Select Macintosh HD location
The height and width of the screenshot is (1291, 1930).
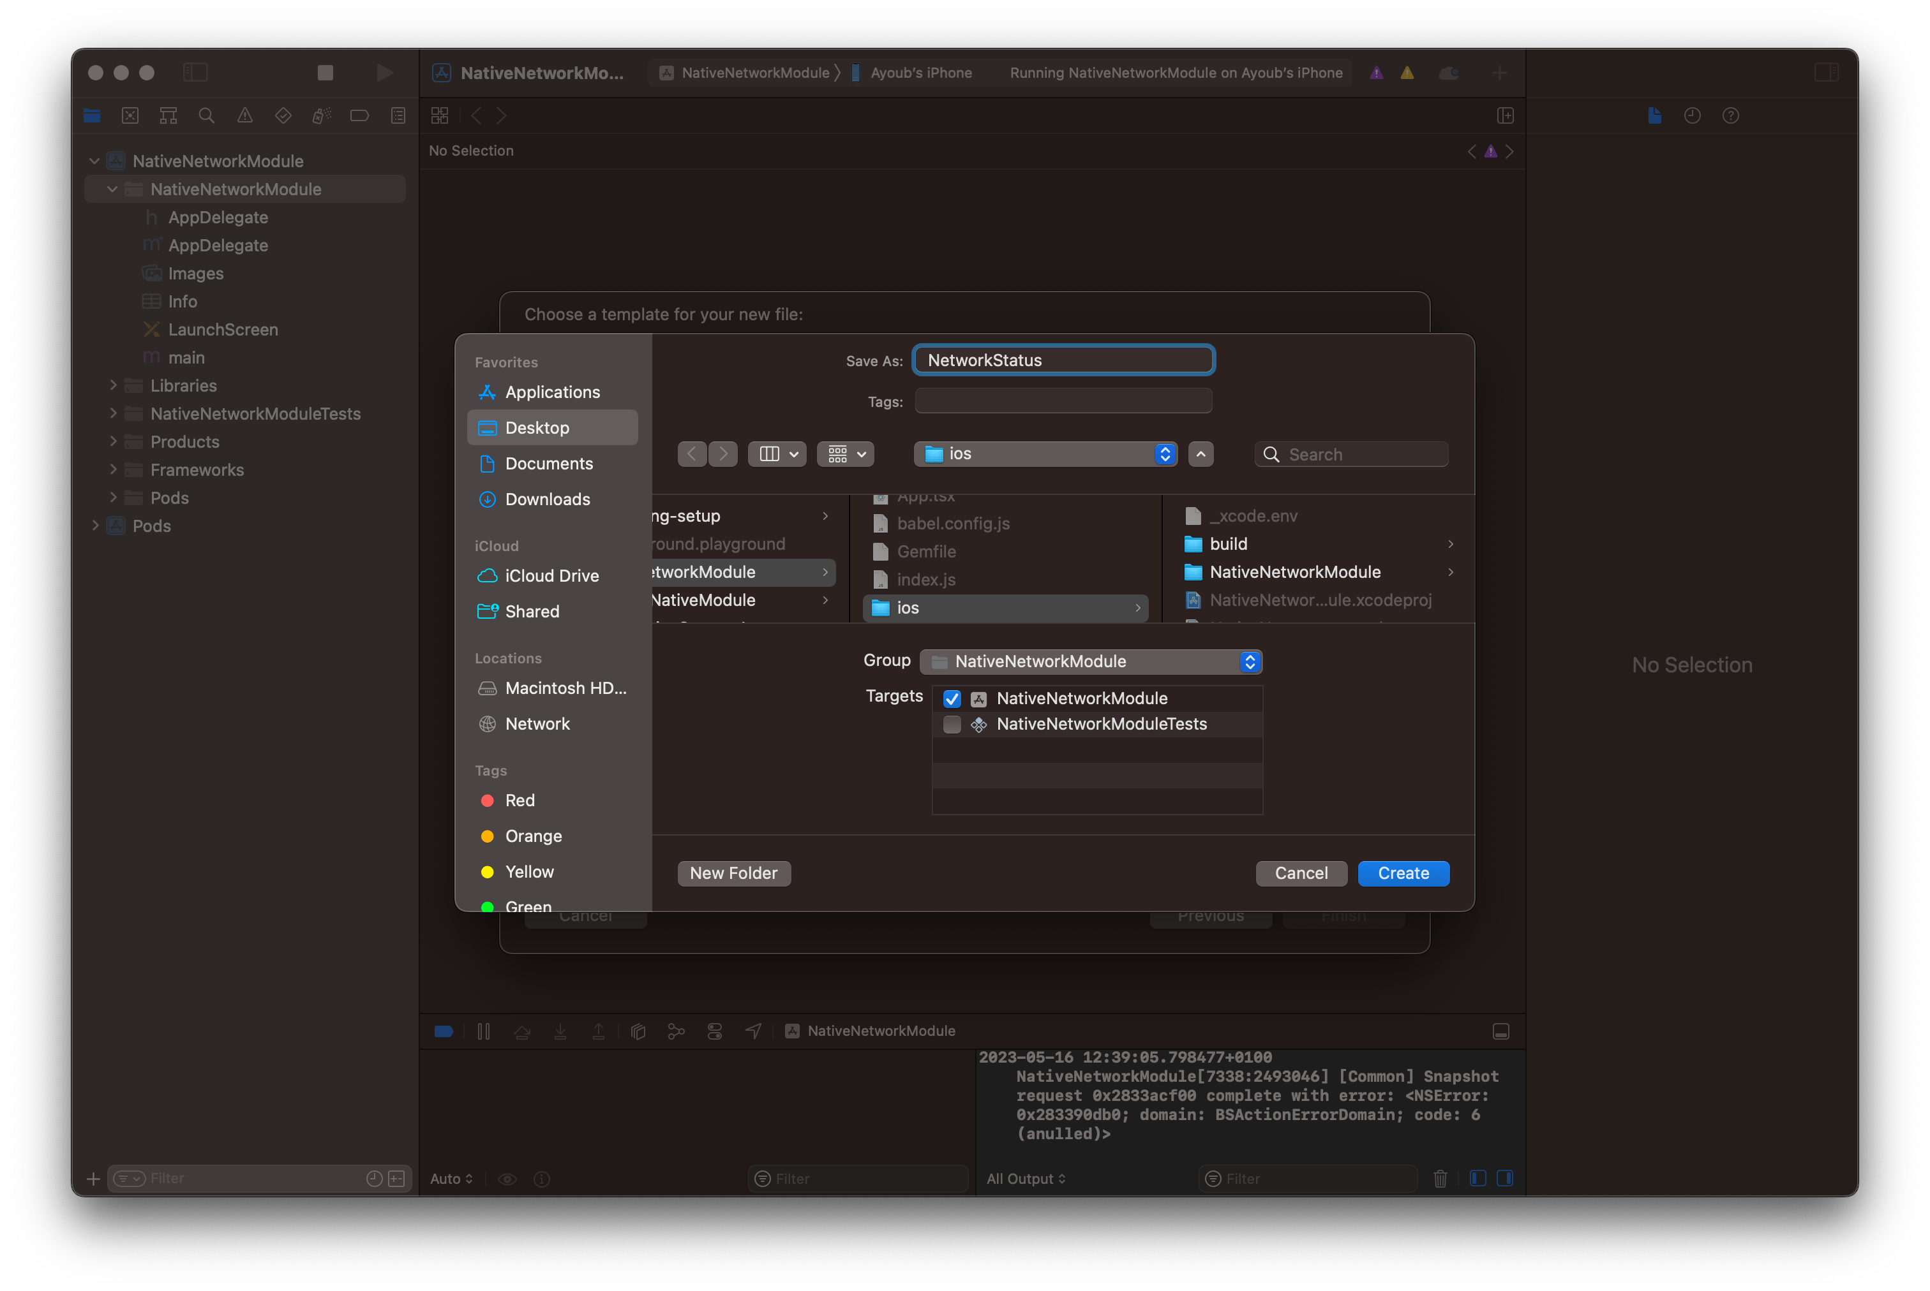pos(552,688)
